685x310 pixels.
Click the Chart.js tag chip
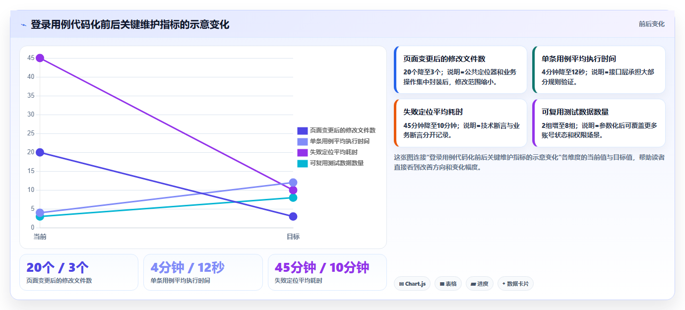click(412, 284)
